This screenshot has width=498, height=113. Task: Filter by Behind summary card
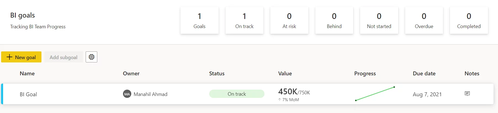(334, 21)
